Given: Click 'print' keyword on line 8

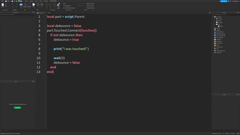Looking at the screenshot, I should pyautogui.click(x=57, y=49).
